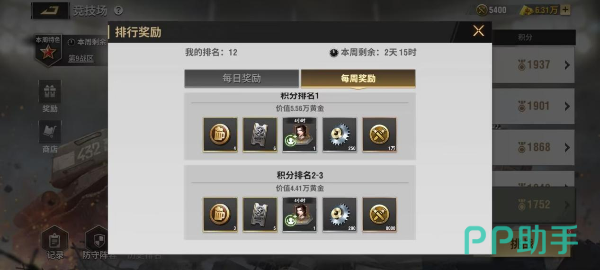
Task: Click the help question mark beside 竞技场
Action: (x=118, y=10)
